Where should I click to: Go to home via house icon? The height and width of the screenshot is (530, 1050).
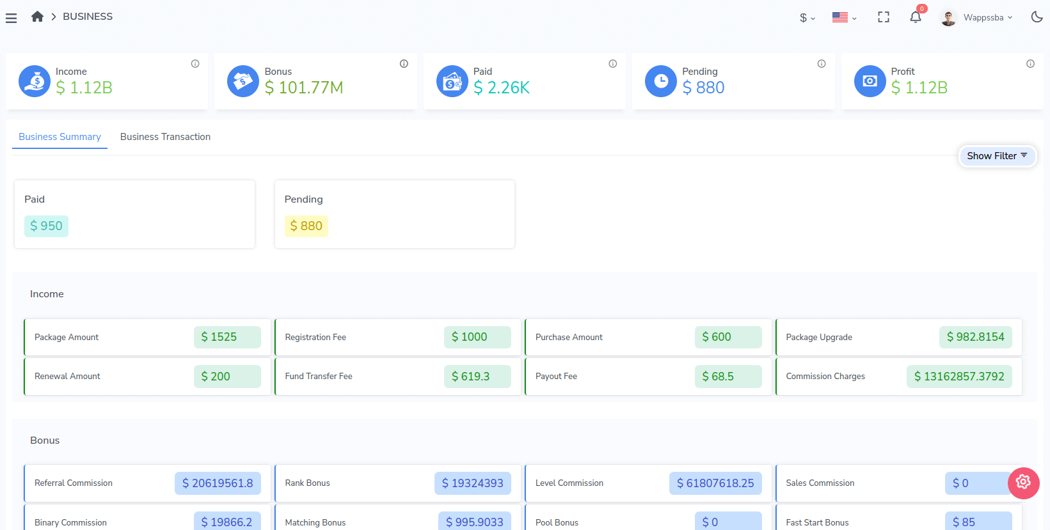coord(37,17)
